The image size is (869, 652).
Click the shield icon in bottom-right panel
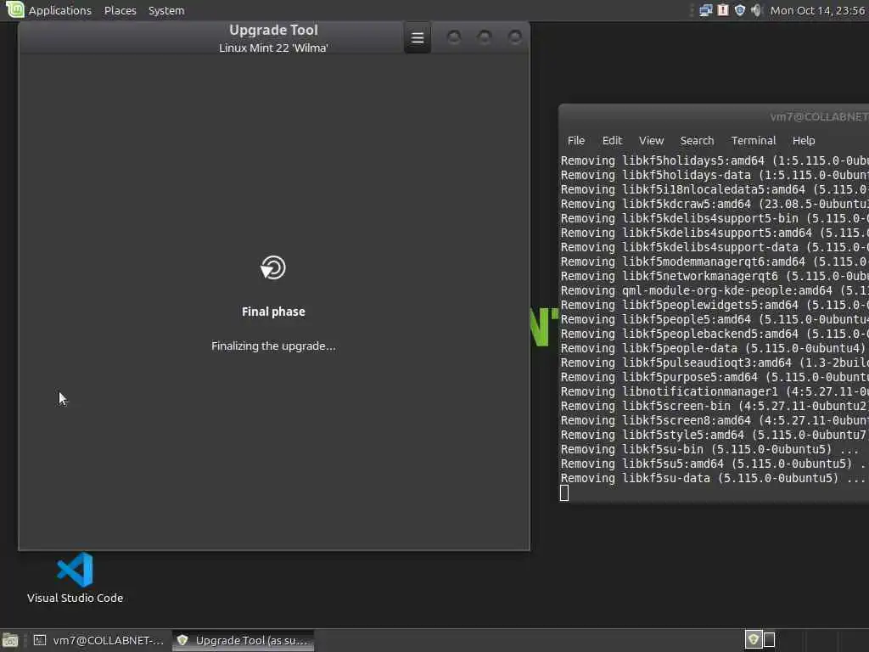(753, 640)
